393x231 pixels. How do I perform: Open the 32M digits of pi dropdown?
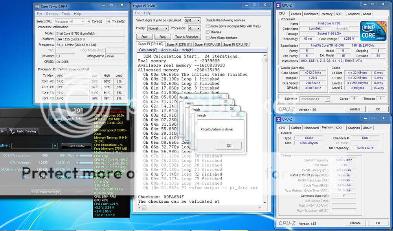pyautogui.click(x=193, y=20)
